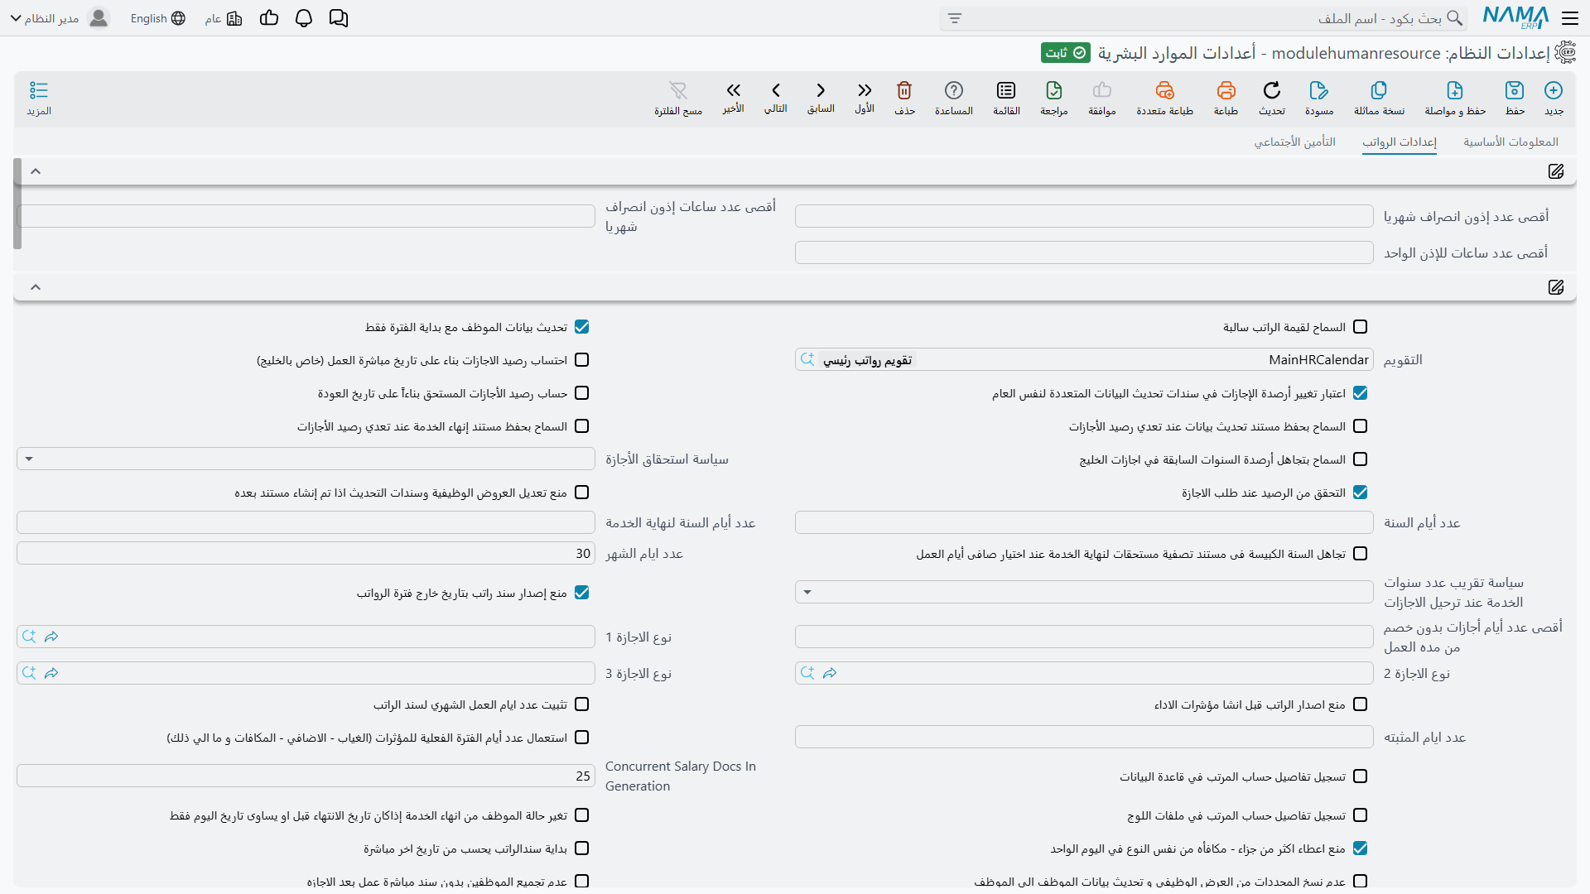
Task: Toggle منع إصدار سند راتب بتاريخ خارج فترة الرواتب
Action: click(x=581, y=593)
